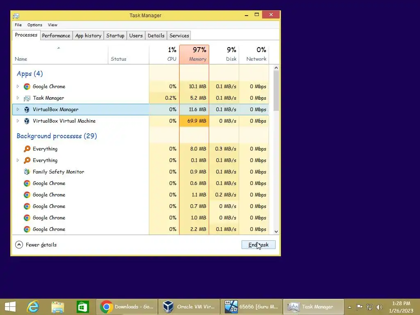Click the Task Manager app row icon

pyautogui.click(x=27, y=98)
